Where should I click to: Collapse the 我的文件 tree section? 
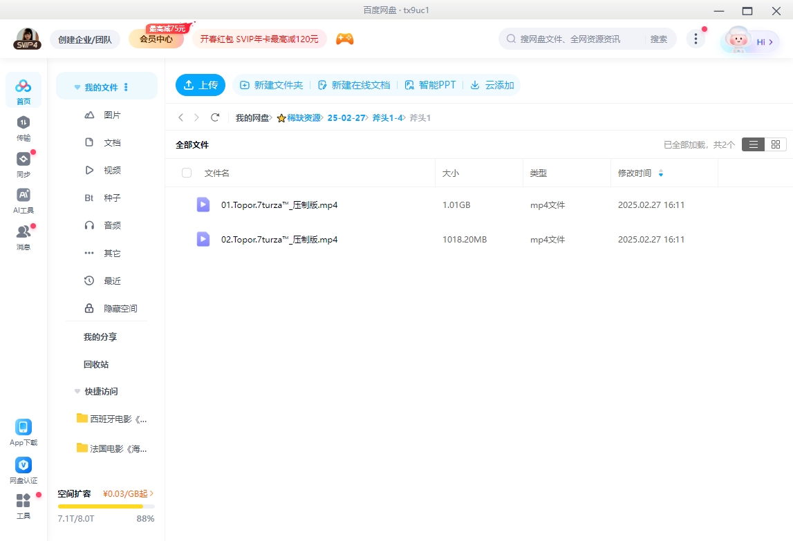click(x=77, y=86)
